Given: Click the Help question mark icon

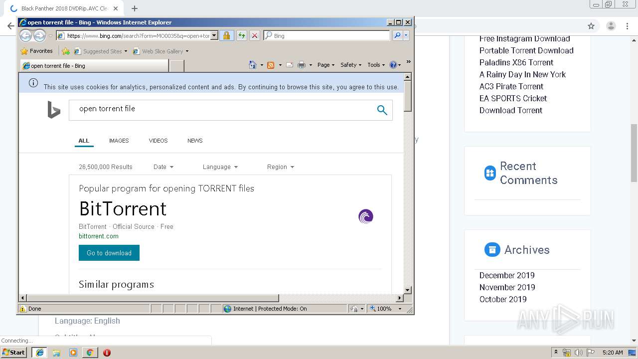Looking at the screenshot, I should (393, 65).
